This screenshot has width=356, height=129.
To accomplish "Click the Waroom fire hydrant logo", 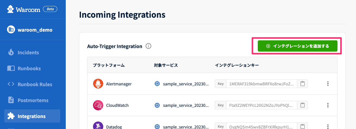I will pos(10,9).
